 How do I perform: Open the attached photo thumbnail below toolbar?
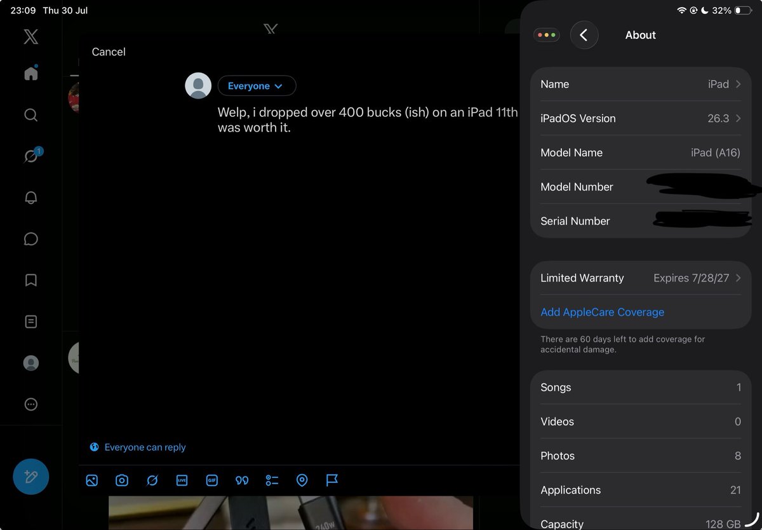click(x=291, y=513)
